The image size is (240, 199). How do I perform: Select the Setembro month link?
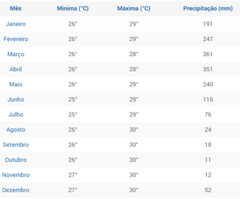tap(16, 145)
